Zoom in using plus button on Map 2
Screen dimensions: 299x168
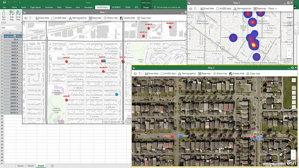(x=293, y=152)
